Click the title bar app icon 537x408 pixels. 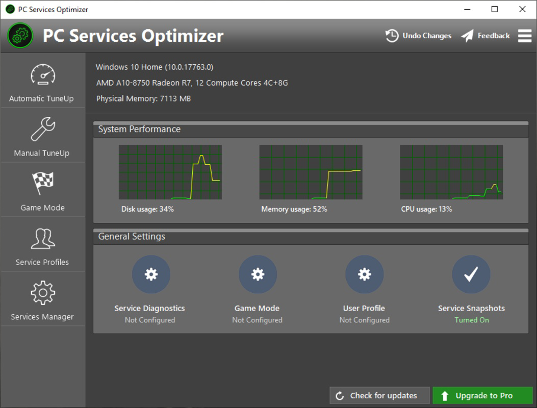point(10,9)
